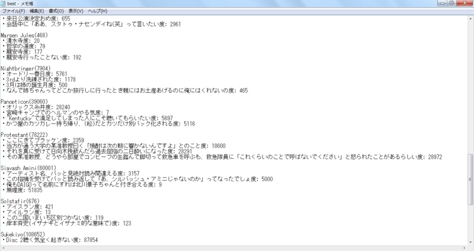Open the 編集(E) menu
474x251 pixels.
(37, 11)
